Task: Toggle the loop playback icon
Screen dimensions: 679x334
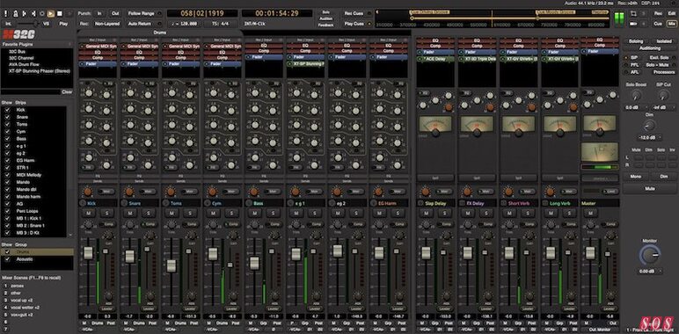Action: [42, 14]
